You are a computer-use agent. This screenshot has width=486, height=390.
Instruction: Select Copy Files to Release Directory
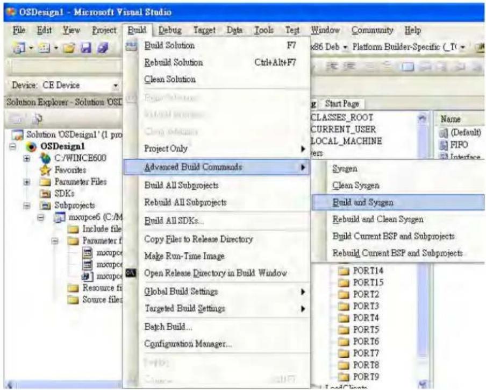[x=217, y=239]
